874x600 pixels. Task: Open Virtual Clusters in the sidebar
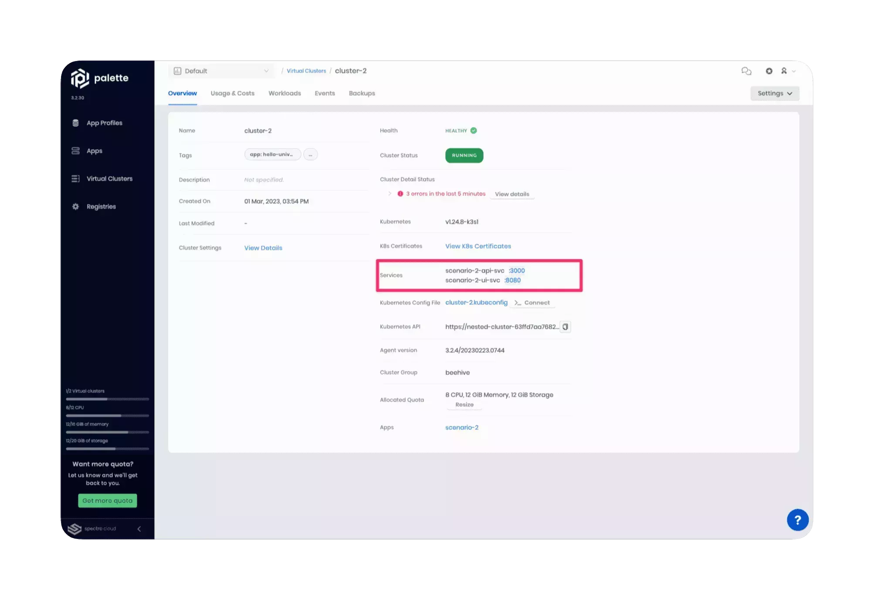(109, 178)
